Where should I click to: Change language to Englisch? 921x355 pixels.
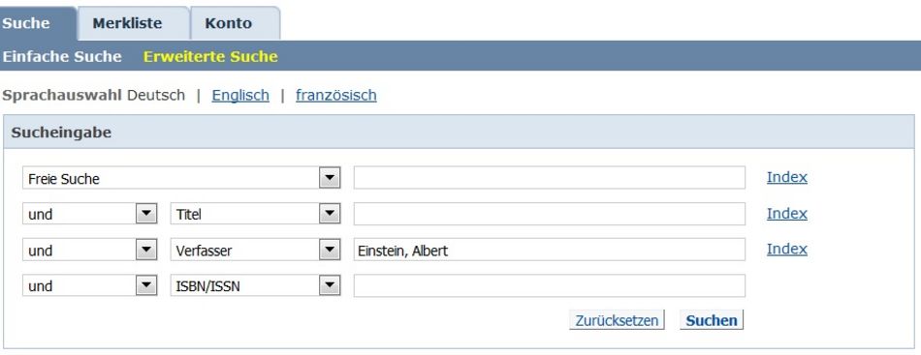tap(240, 95)
